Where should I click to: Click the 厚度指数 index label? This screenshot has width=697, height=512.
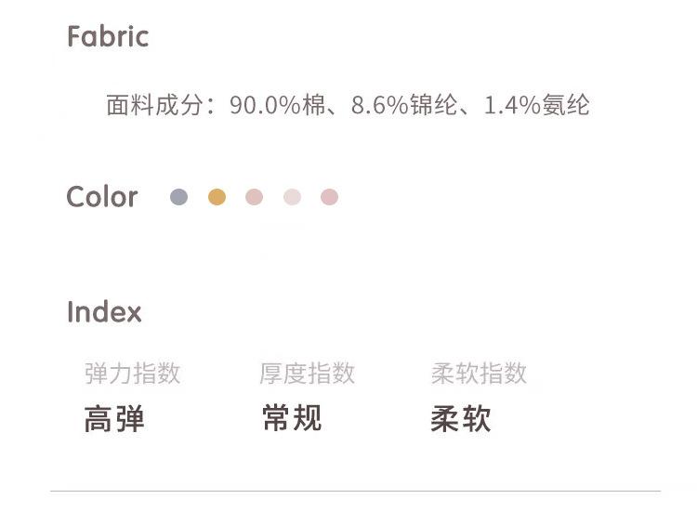[307, 374]
